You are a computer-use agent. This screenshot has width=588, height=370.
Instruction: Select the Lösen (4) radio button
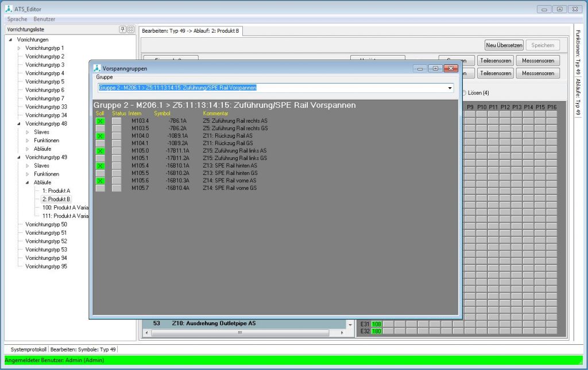pos(464,93)
